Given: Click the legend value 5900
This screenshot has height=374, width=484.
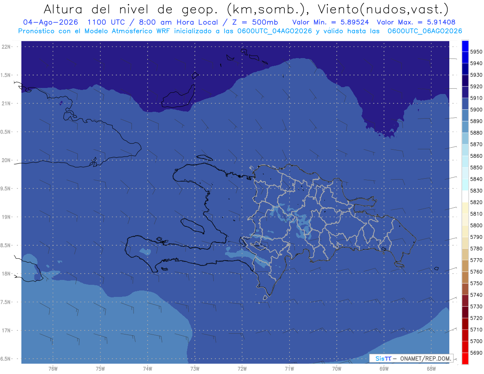Looking at the screenshot, I should click(476, 110).
